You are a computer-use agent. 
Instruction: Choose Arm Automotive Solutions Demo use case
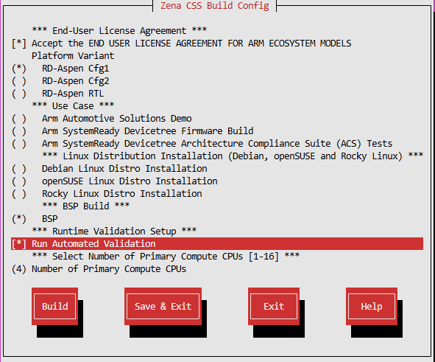(x=19, y=119)
